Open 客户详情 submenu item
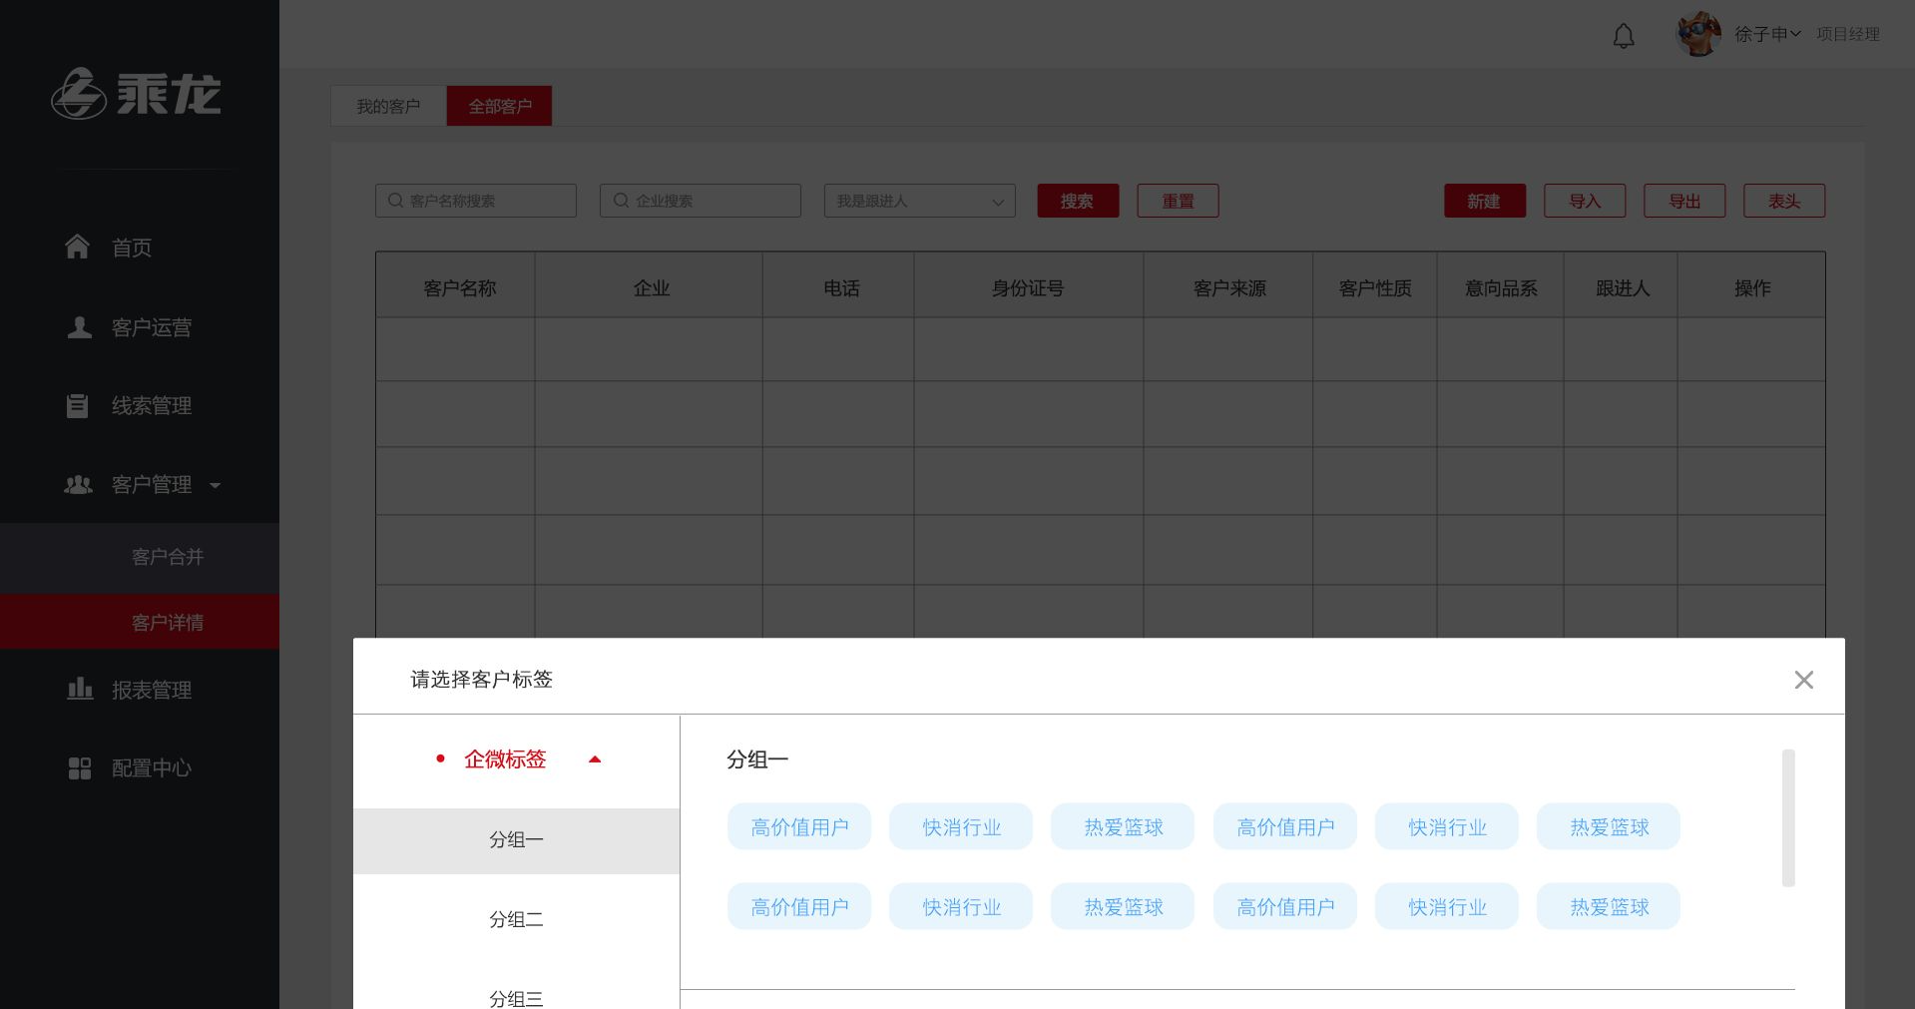Screen dimensions: 1915x1009 pyautogui.click(x=140, y=622)
